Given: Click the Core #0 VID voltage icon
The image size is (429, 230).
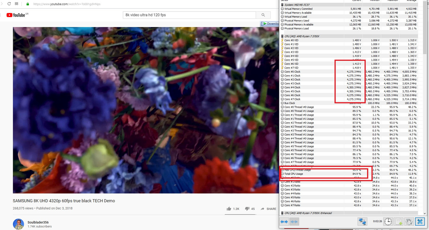Looking at the screenshot, I should (282, 40).
